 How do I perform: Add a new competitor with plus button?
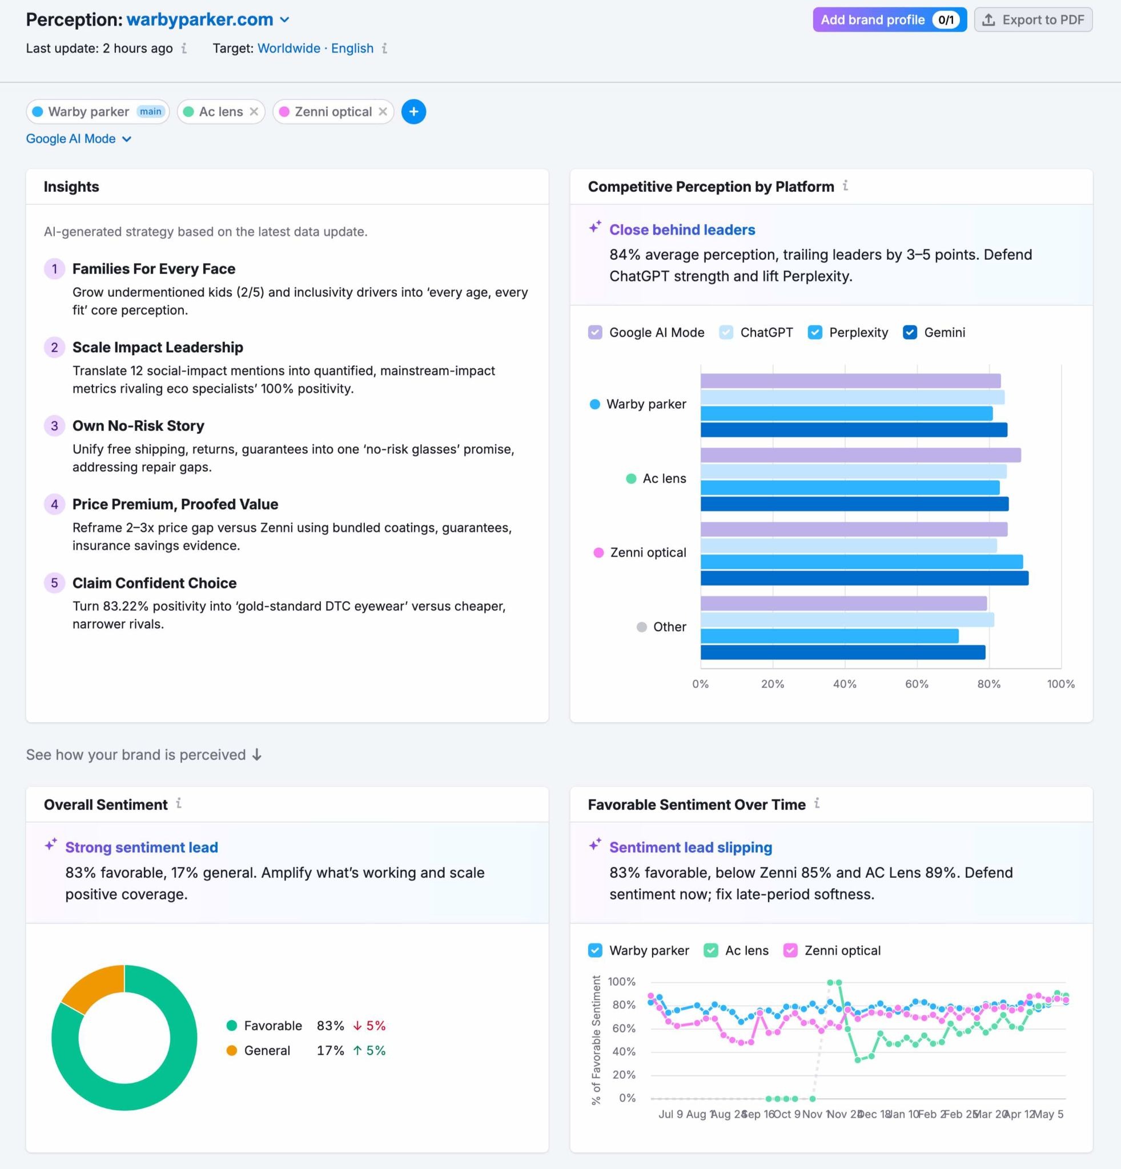coord(413,111)
